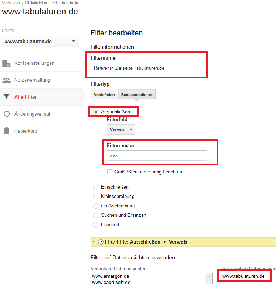
Task: Click the Änderungsverlauf history clock icon
Action: 6,114
